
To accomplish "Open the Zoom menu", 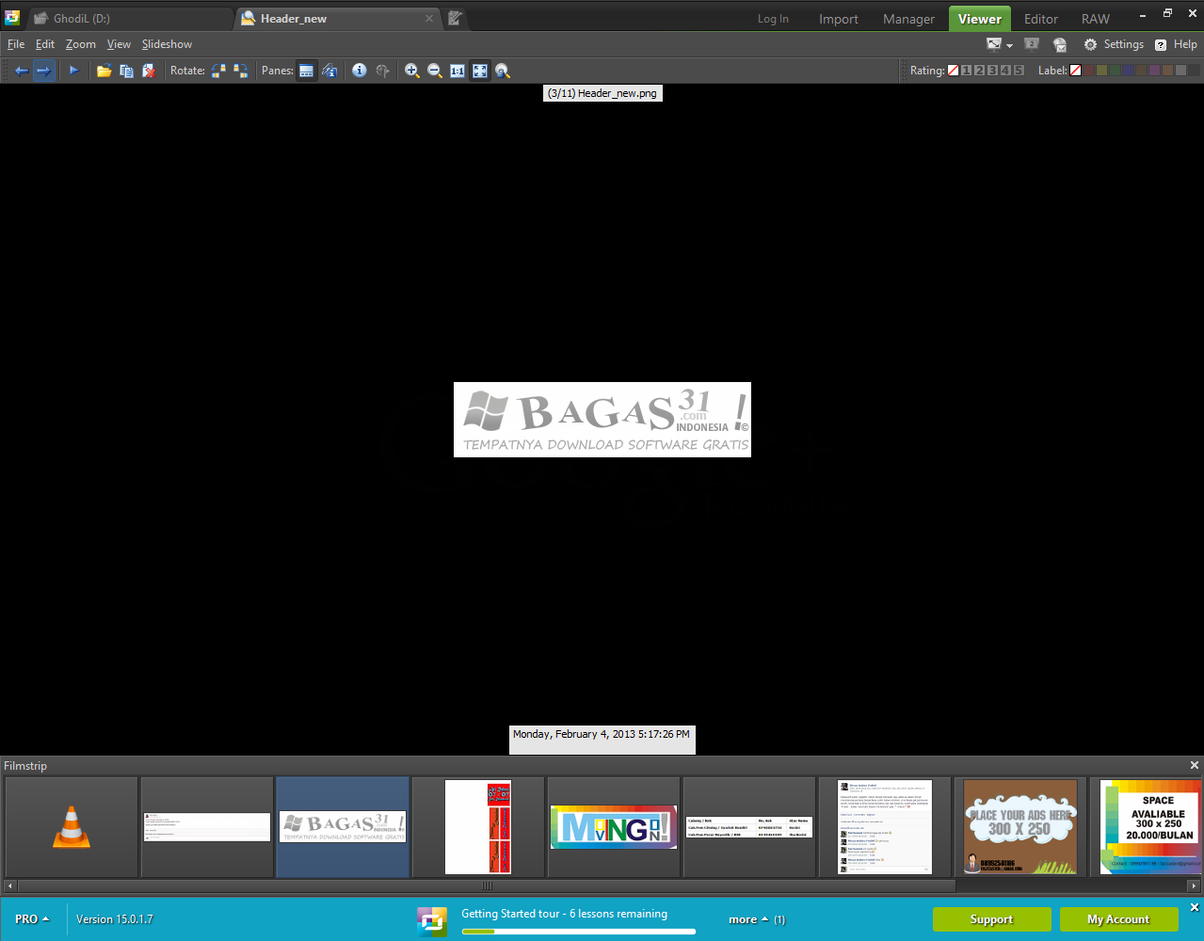I will (x=81, y=44).
